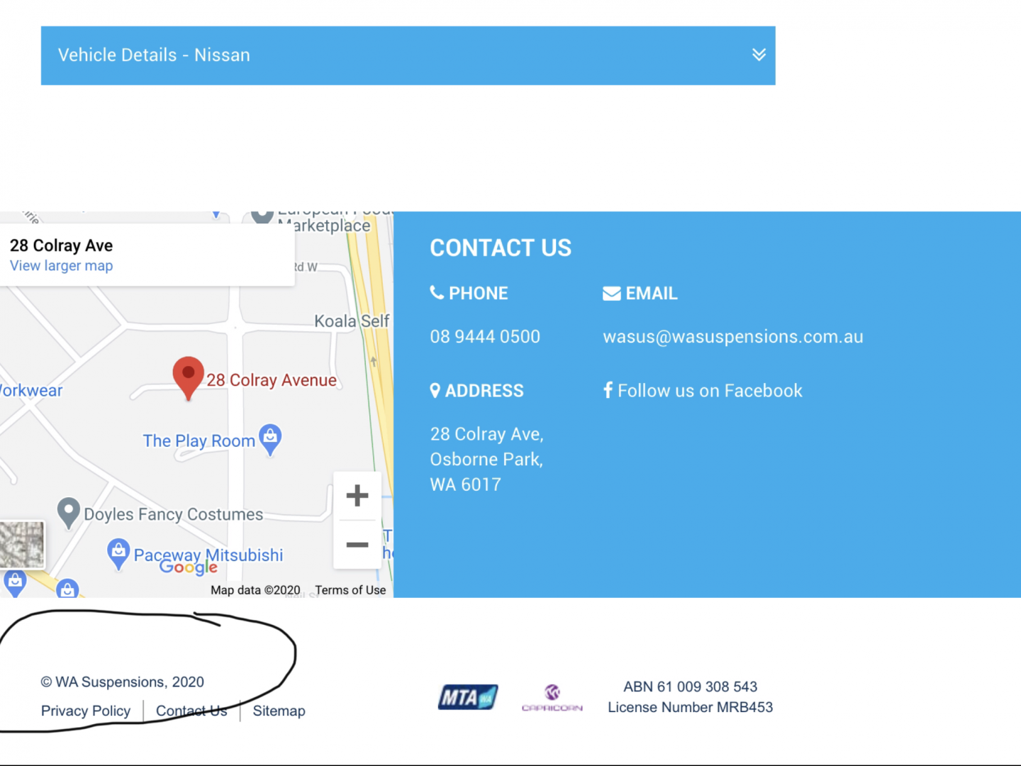This screenshot has height=766, width=1021.
Task: Open the Privacy Policy footer link
Action: (x=86, y=711)
